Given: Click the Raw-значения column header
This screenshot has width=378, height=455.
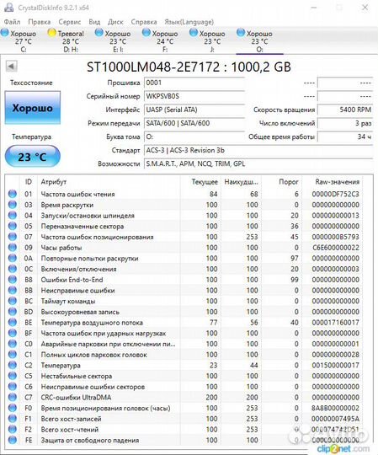Looking at the screenshot, I should click(333, 182).
